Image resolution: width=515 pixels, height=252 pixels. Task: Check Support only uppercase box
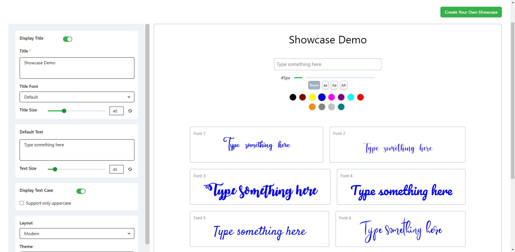pyautogui.click(x=22, y=203)
